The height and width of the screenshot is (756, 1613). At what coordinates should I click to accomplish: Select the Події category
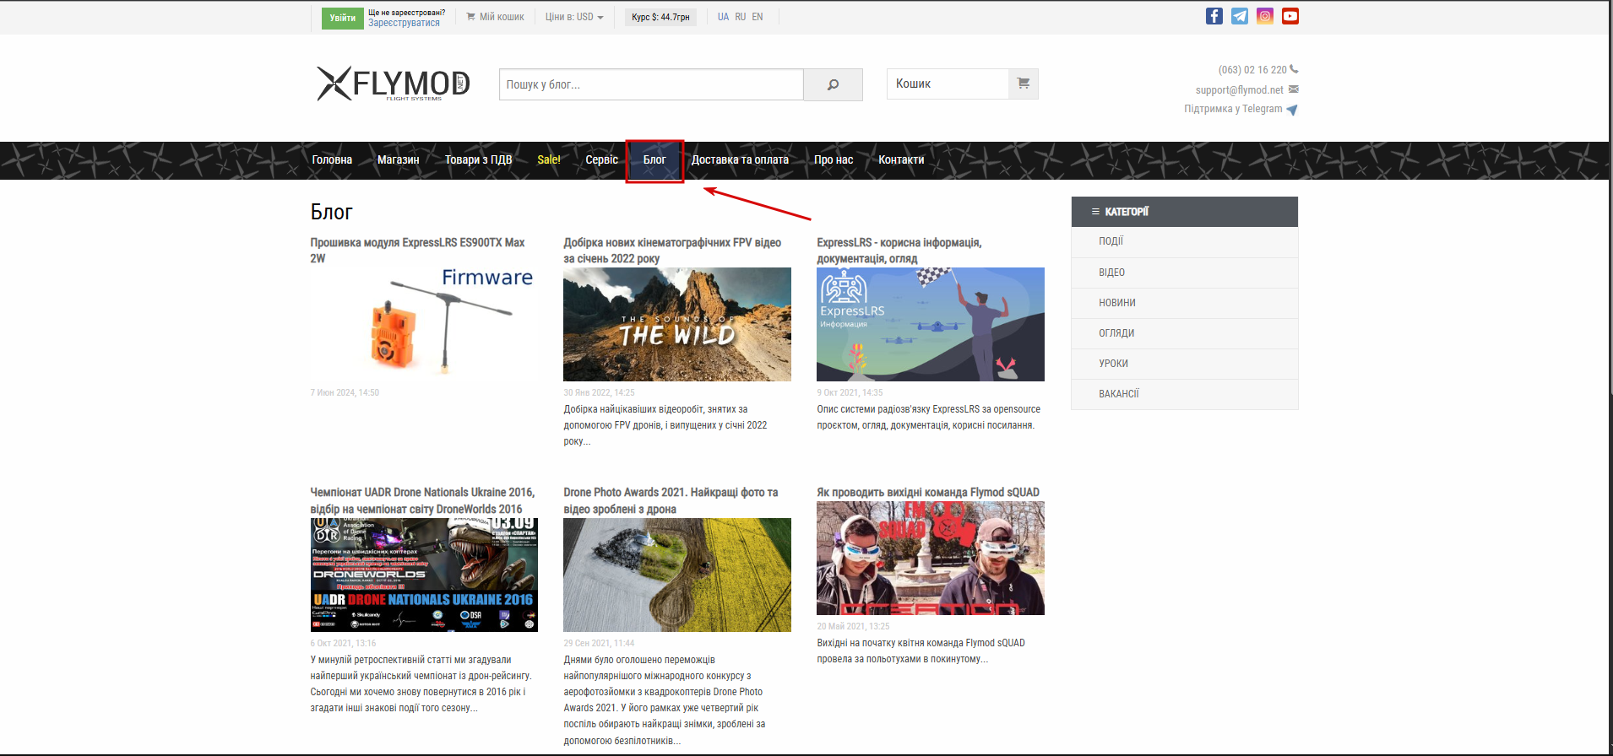coord(1185,241)
